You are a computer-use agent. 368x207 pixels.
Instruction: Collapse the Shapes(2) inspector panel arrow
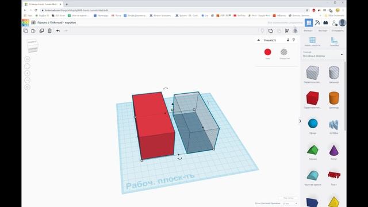click(259, 40)
